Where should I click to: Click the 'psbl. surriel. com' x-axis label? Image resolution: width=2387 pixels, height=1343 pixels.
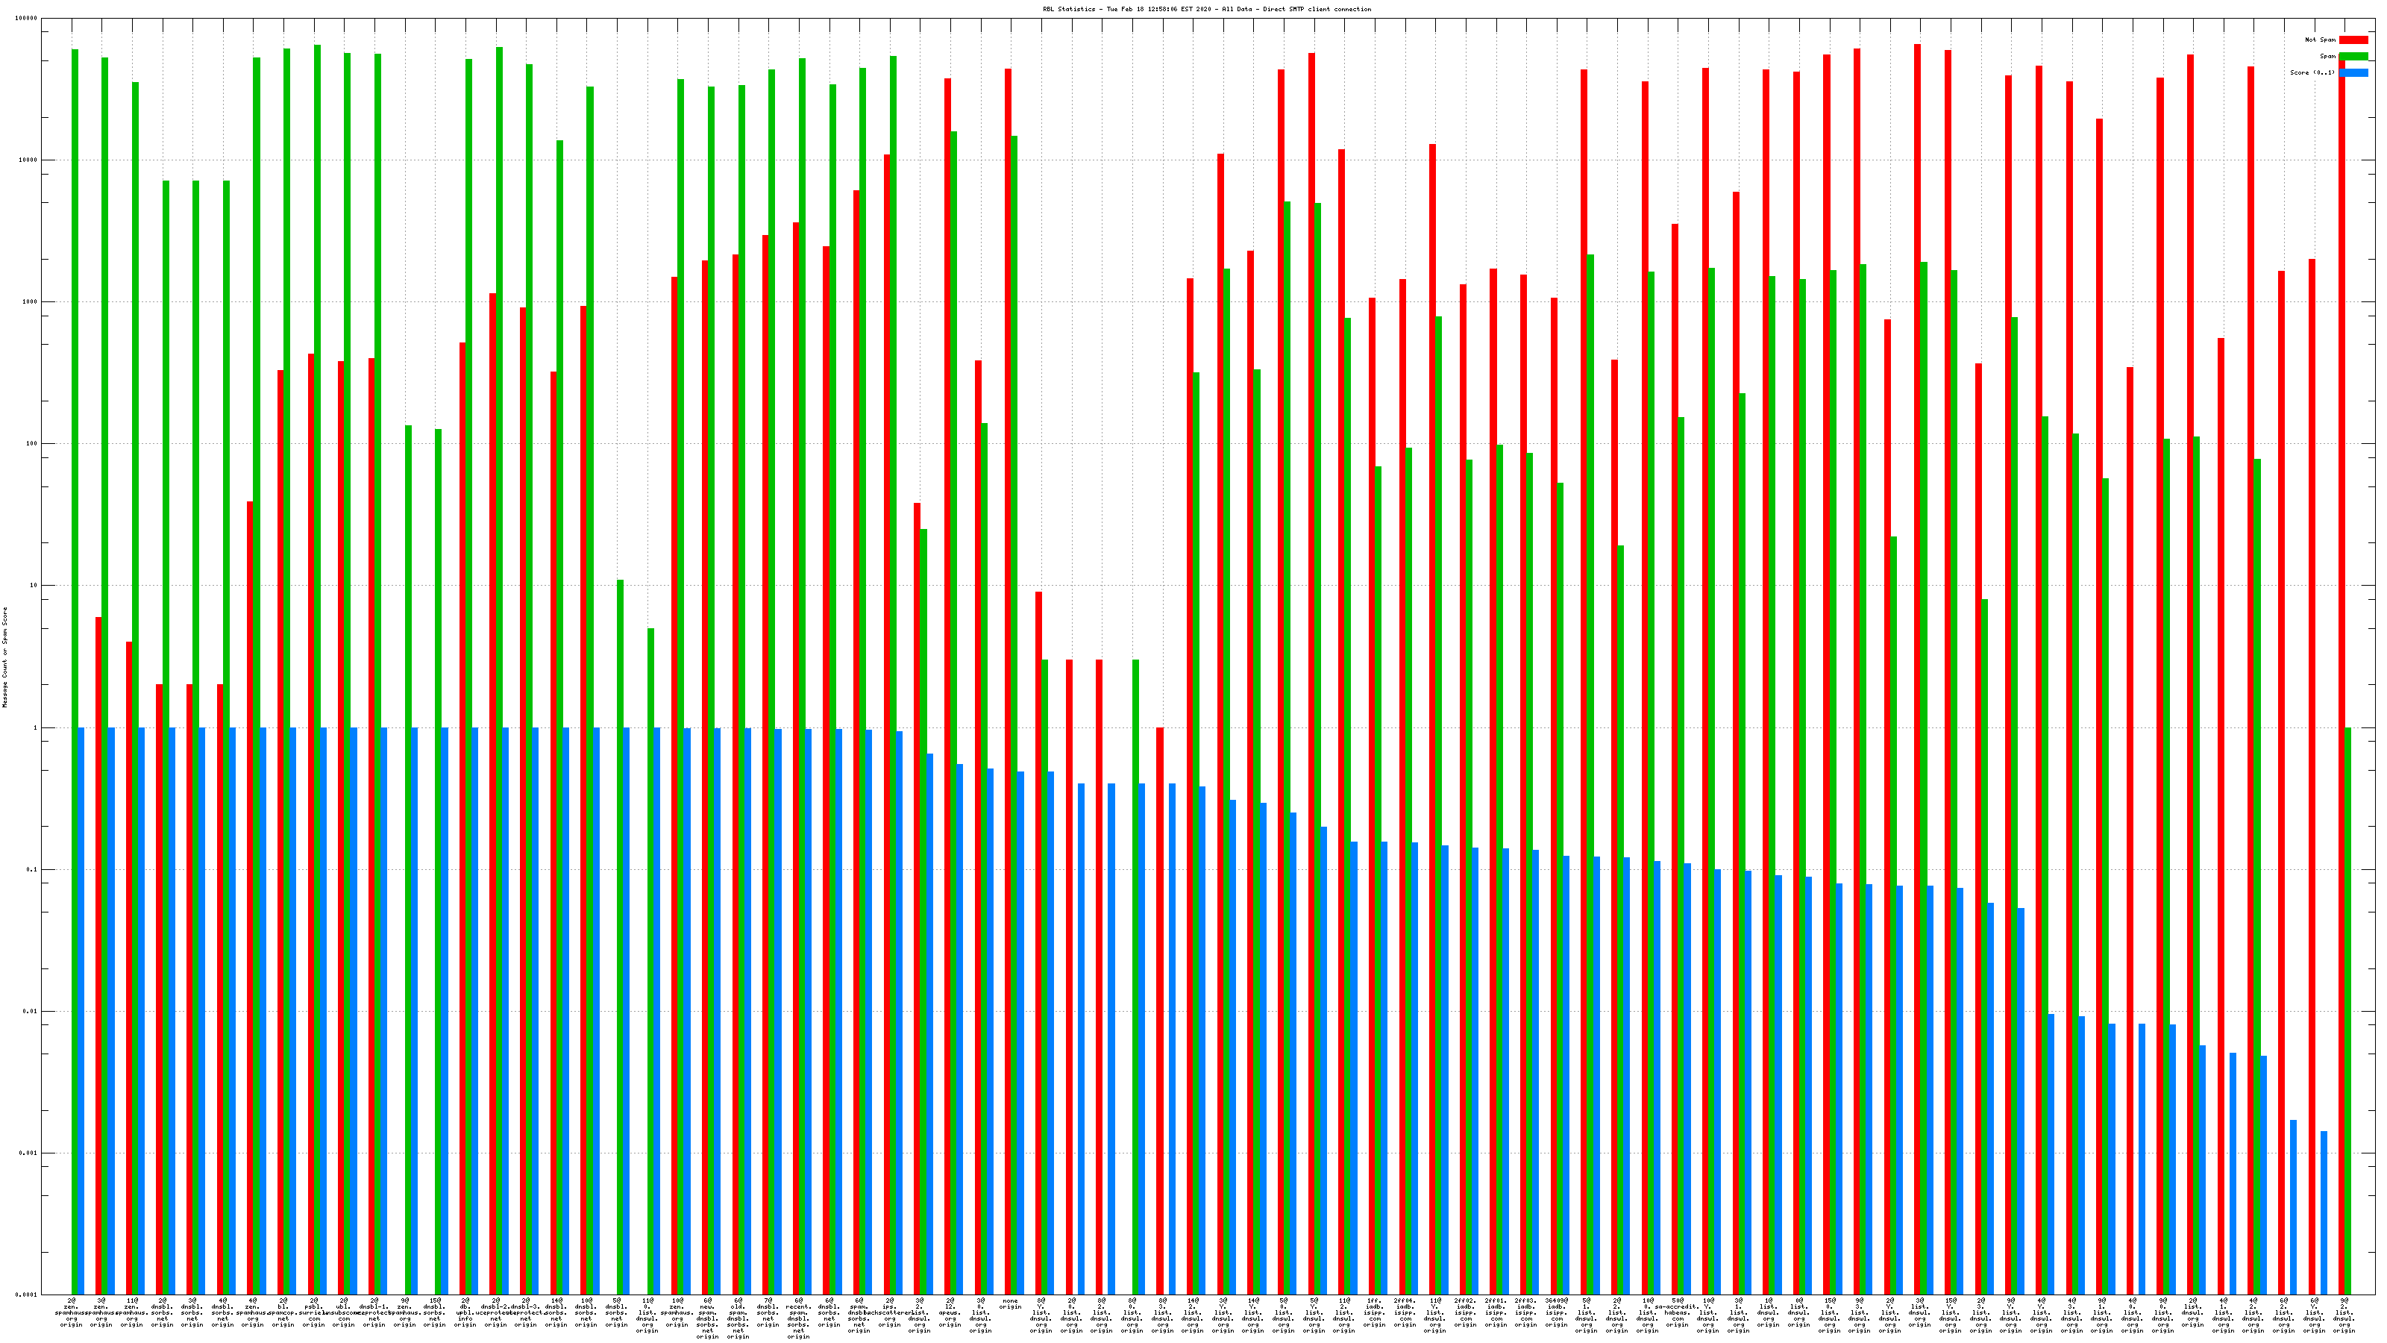(x=313, y=1312)
